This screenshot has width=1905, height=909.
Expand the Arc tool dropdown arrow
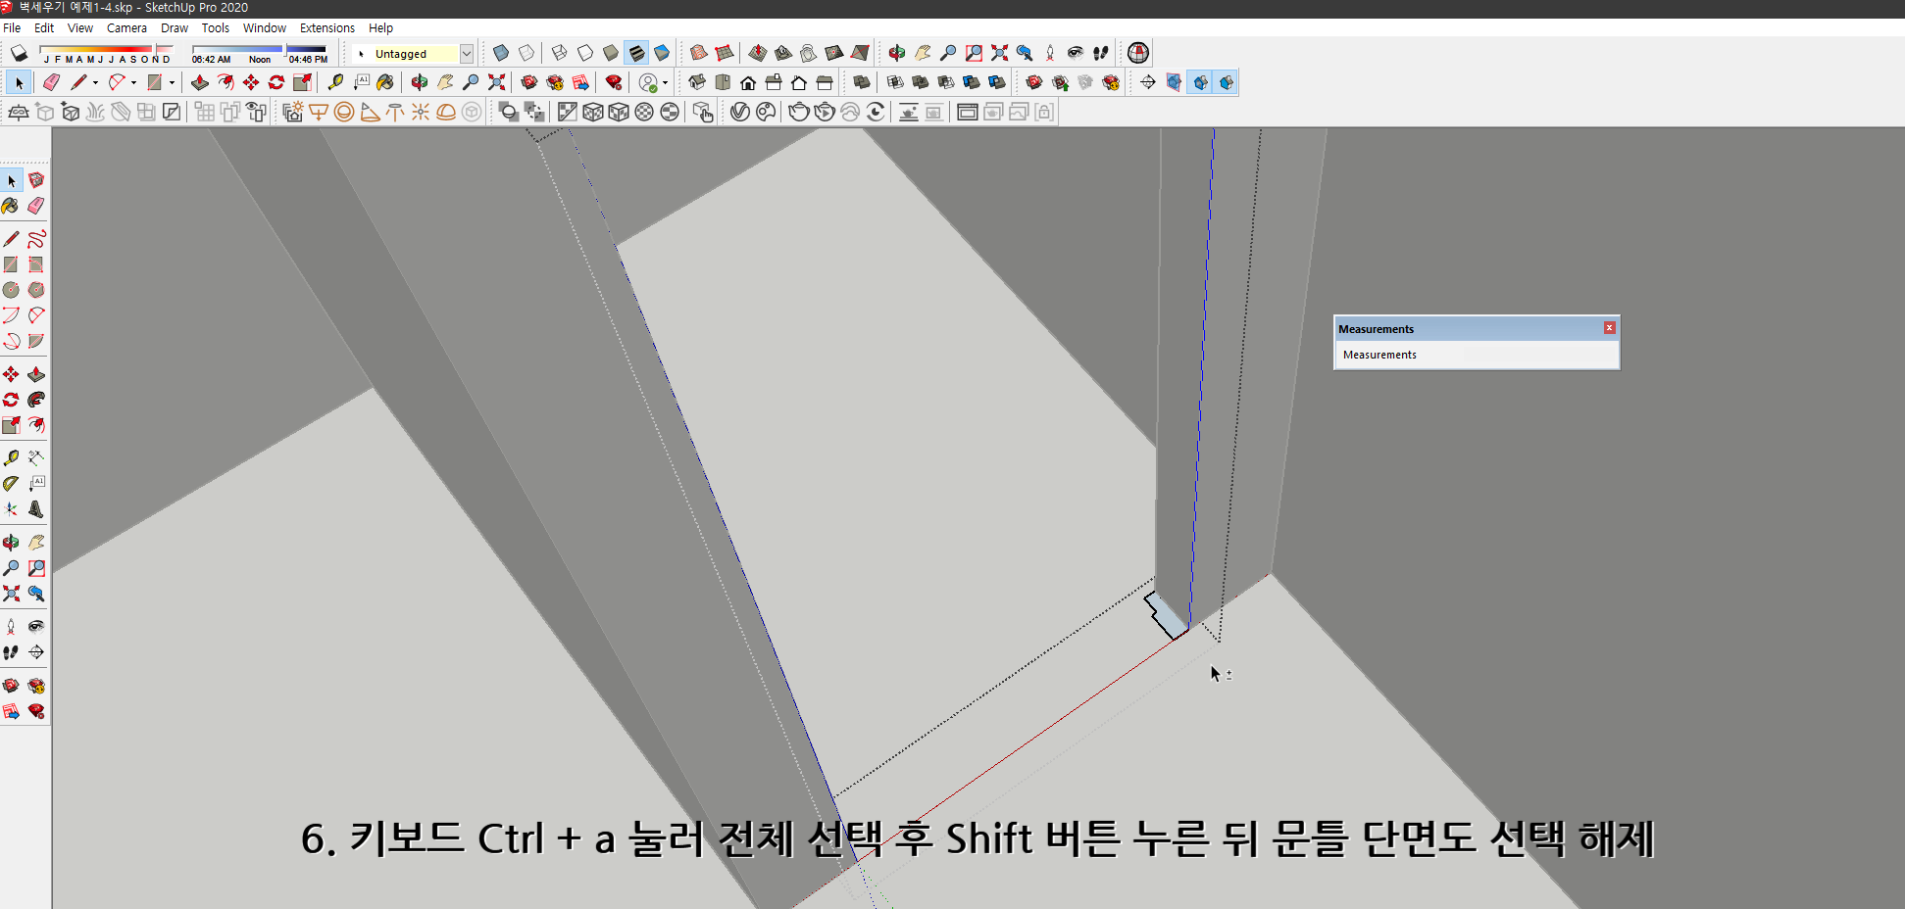[x=133, y=82]
